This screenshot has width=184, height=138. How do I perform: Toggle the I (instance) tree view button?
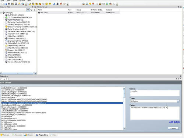pyautogui.click(x=35, y=10)
